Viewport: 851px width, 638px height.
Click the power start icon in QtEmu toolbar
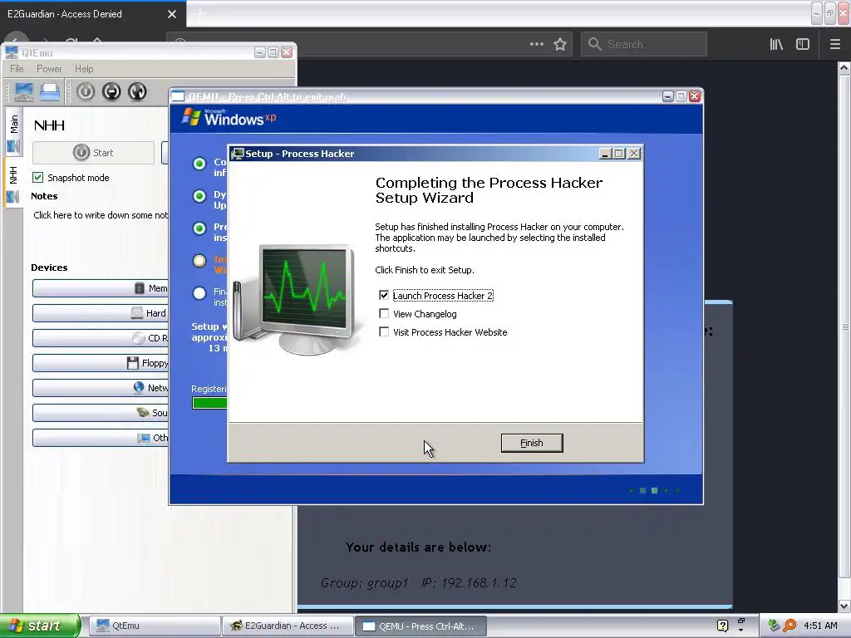[x=86, y=91]
